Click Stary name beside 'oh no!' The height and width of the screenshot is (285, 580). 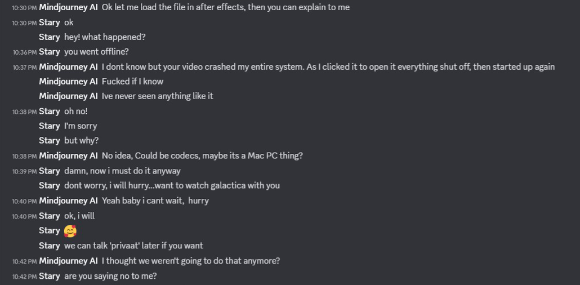click(x=50, y=111)
